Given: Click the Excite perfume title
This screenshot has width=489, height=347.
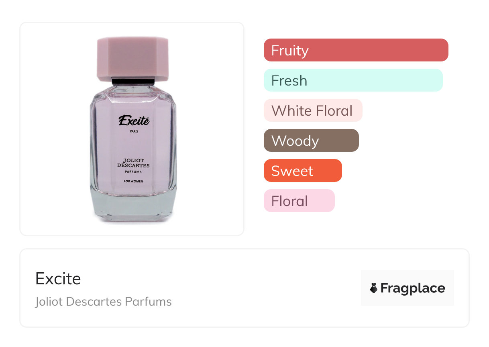Looking at the screenshot, I should point(58,279).
